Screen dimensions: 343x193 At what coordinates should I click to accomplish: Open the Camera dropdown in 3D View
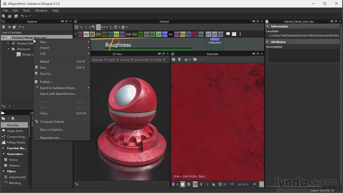126,60
